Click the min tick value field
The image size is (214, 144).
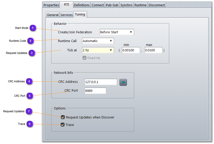point(131,50)
